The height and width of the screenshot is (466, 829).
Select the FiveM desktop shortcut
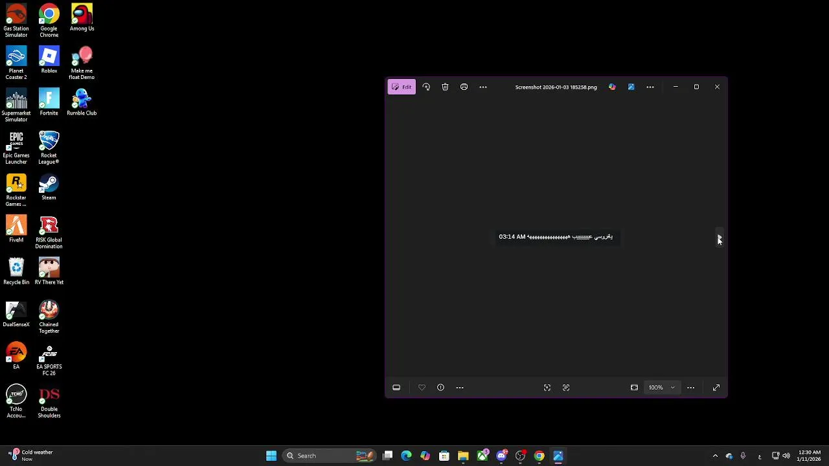click(16, 230)
